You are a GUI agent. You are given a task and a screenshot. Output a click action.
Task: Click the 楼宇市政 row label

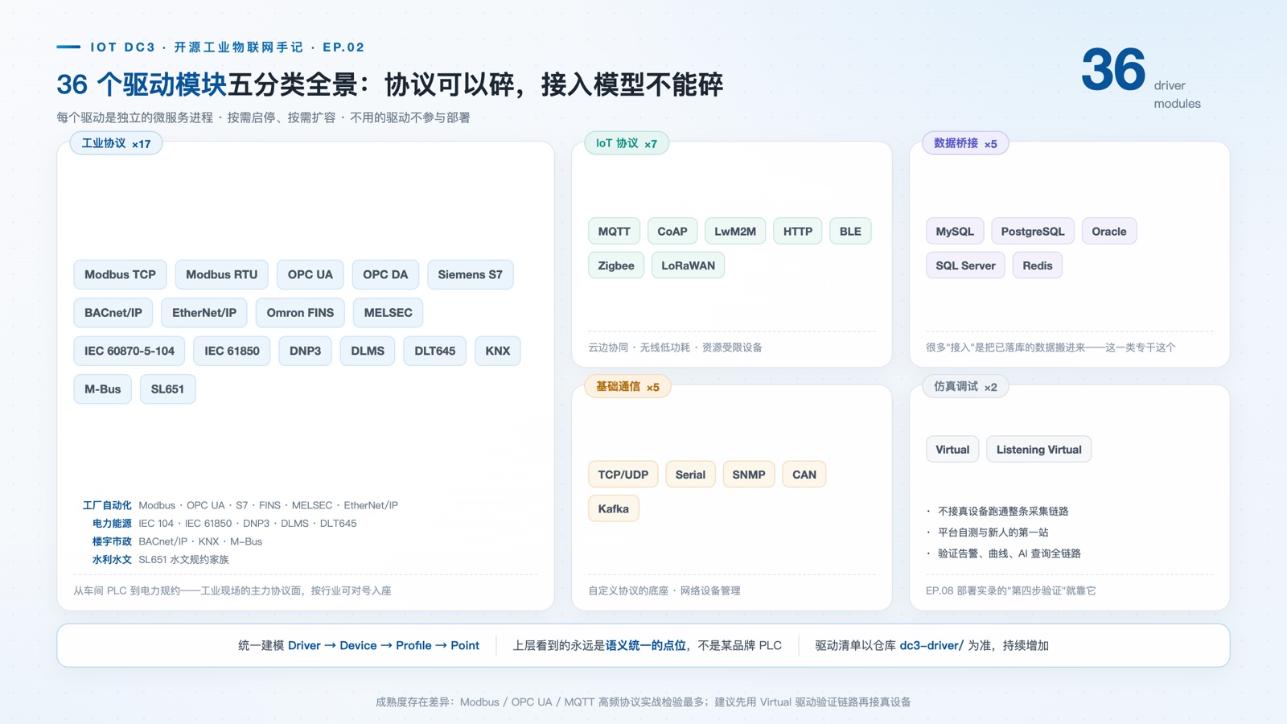coord(112,541)
